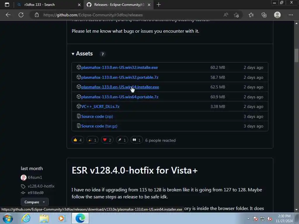
Task: Click the 60.2 MB file size
Action: pos(218,67)
